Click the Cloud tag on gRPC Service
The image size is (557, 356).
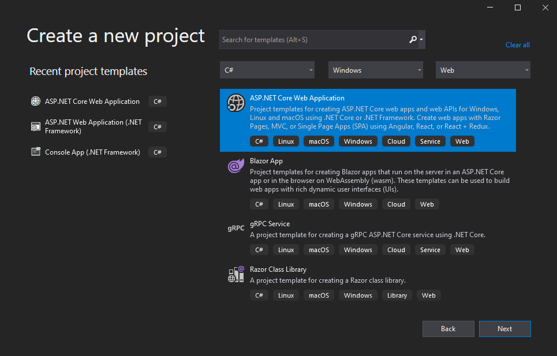coord(396,250)
